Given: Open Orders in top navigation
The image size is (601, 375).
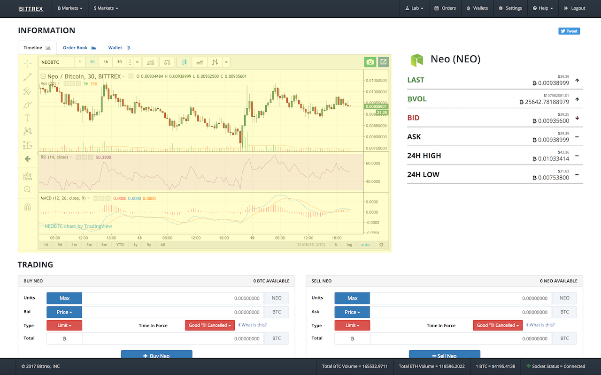Looking at the screenshot, I should click(445, 8).
